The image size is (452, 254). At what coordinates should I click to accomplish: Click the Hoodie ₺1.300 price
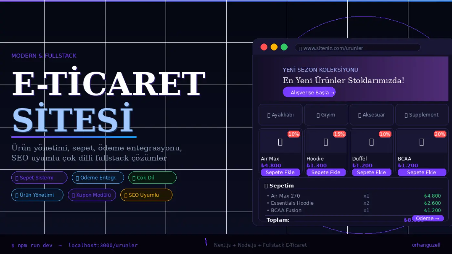tap(316, 165)
